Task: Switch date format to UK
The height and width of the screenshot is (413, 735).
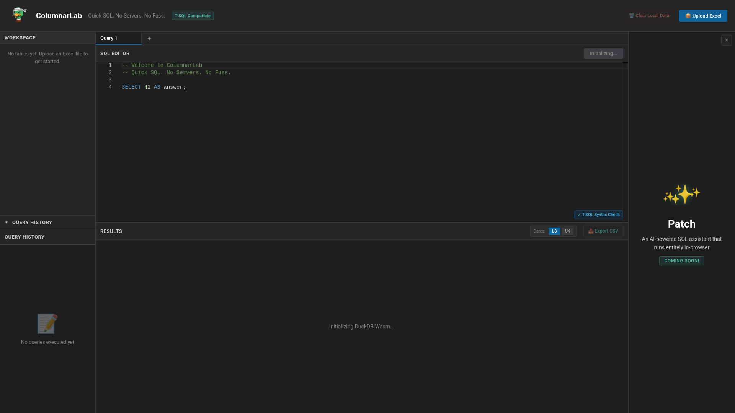Action: (567, 231)
